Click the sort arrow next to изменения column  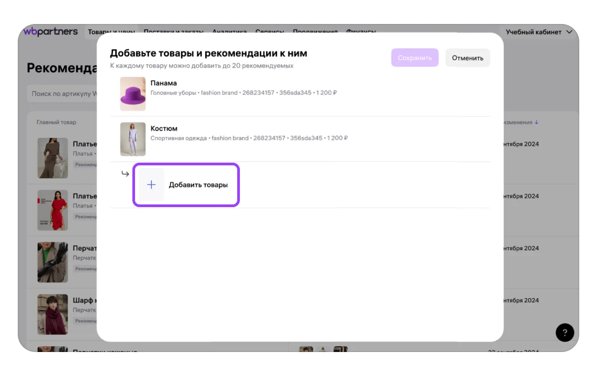pos(536,122)
